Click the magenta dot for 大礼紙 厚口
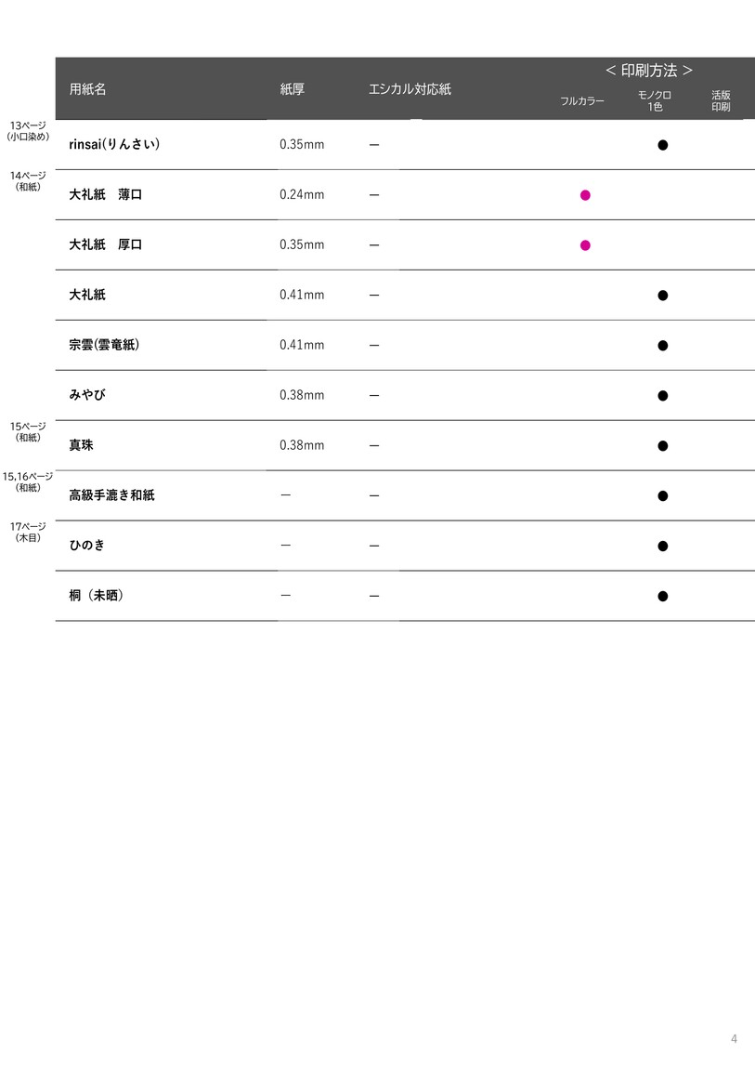 [585, 245]
